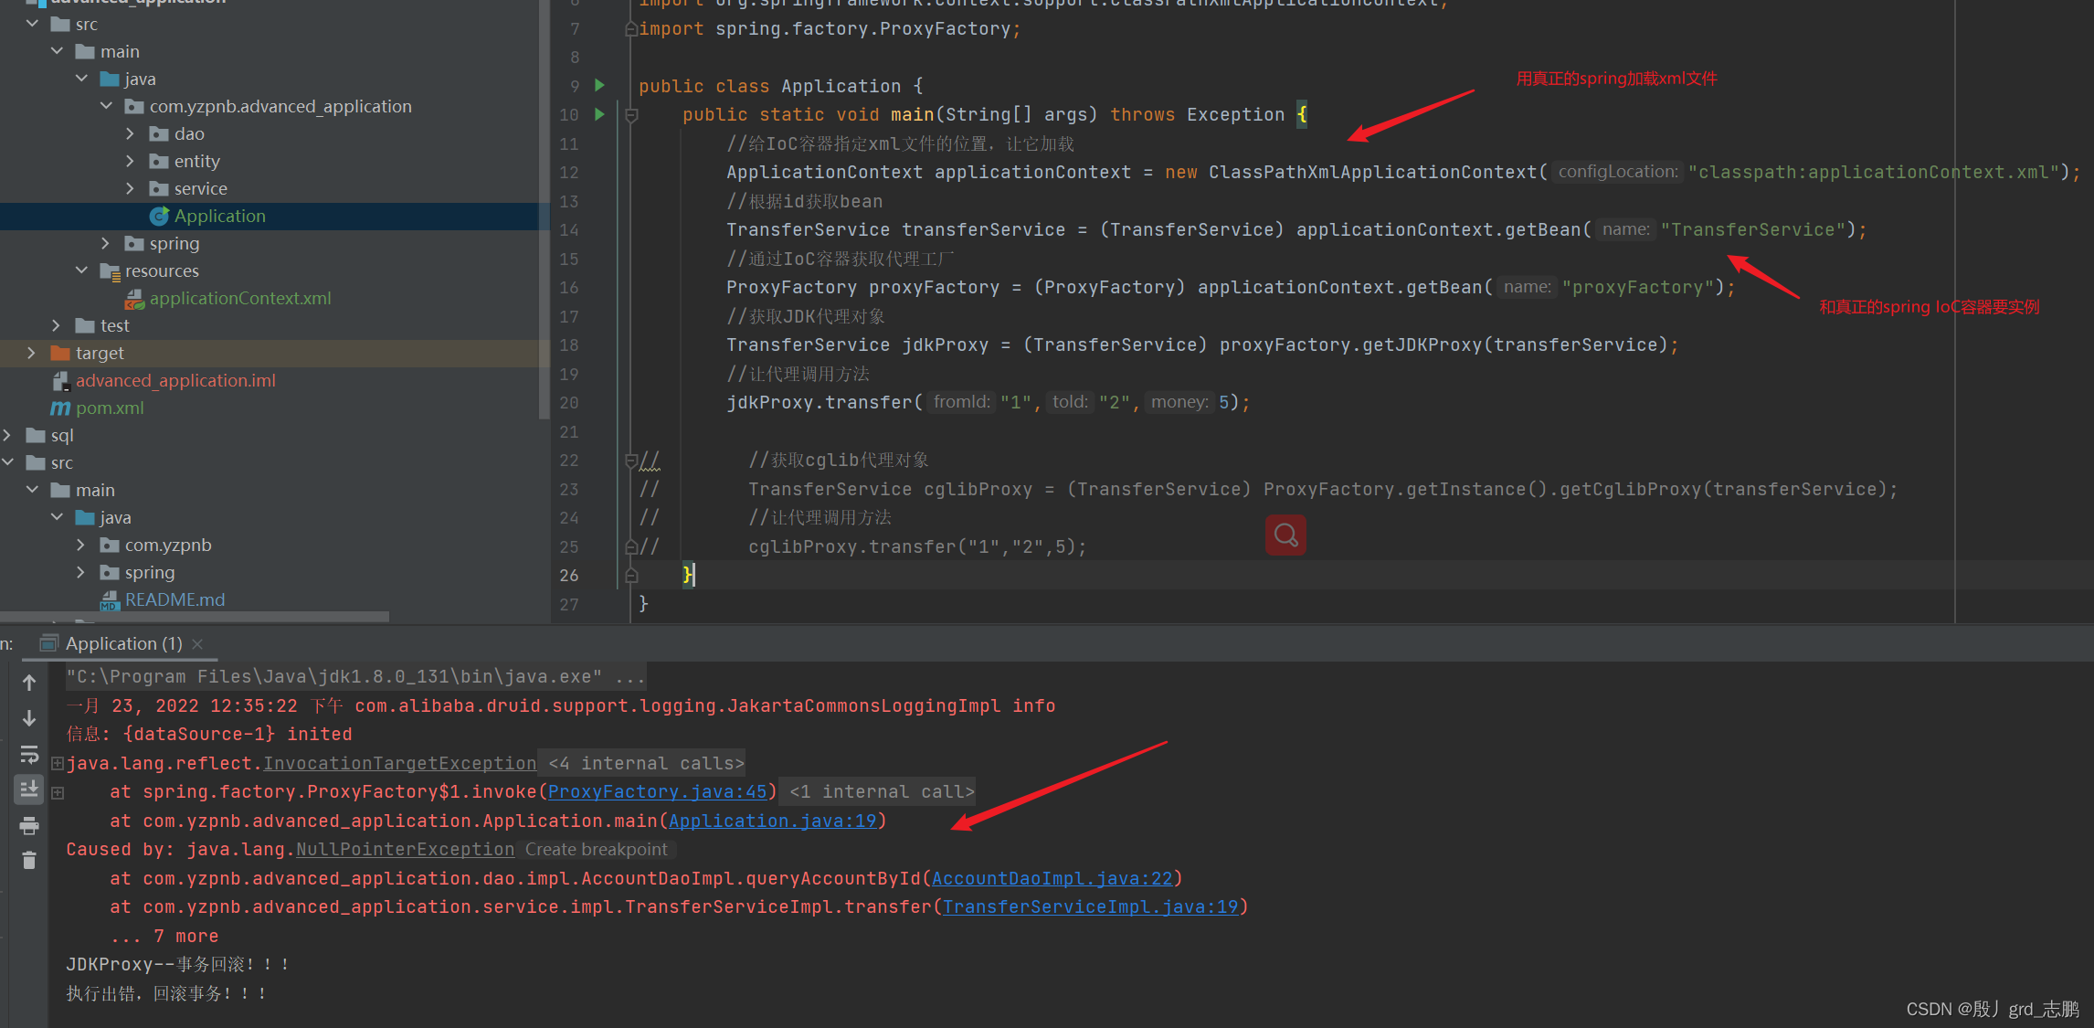Close the Application (1) run tab
2094x1028 pixels.
point(197,644)
